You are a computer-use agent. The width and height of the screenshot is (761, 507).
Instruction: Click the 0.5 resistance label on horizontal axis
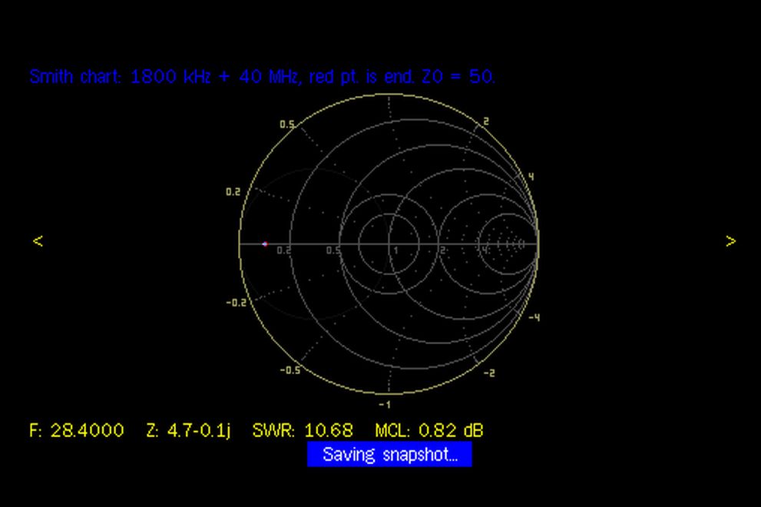click(x=333, y=250)
